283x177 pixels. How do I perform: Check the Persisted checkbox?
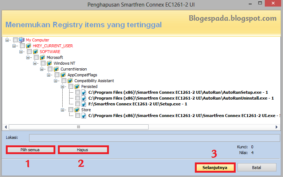[x=71, y=87]
